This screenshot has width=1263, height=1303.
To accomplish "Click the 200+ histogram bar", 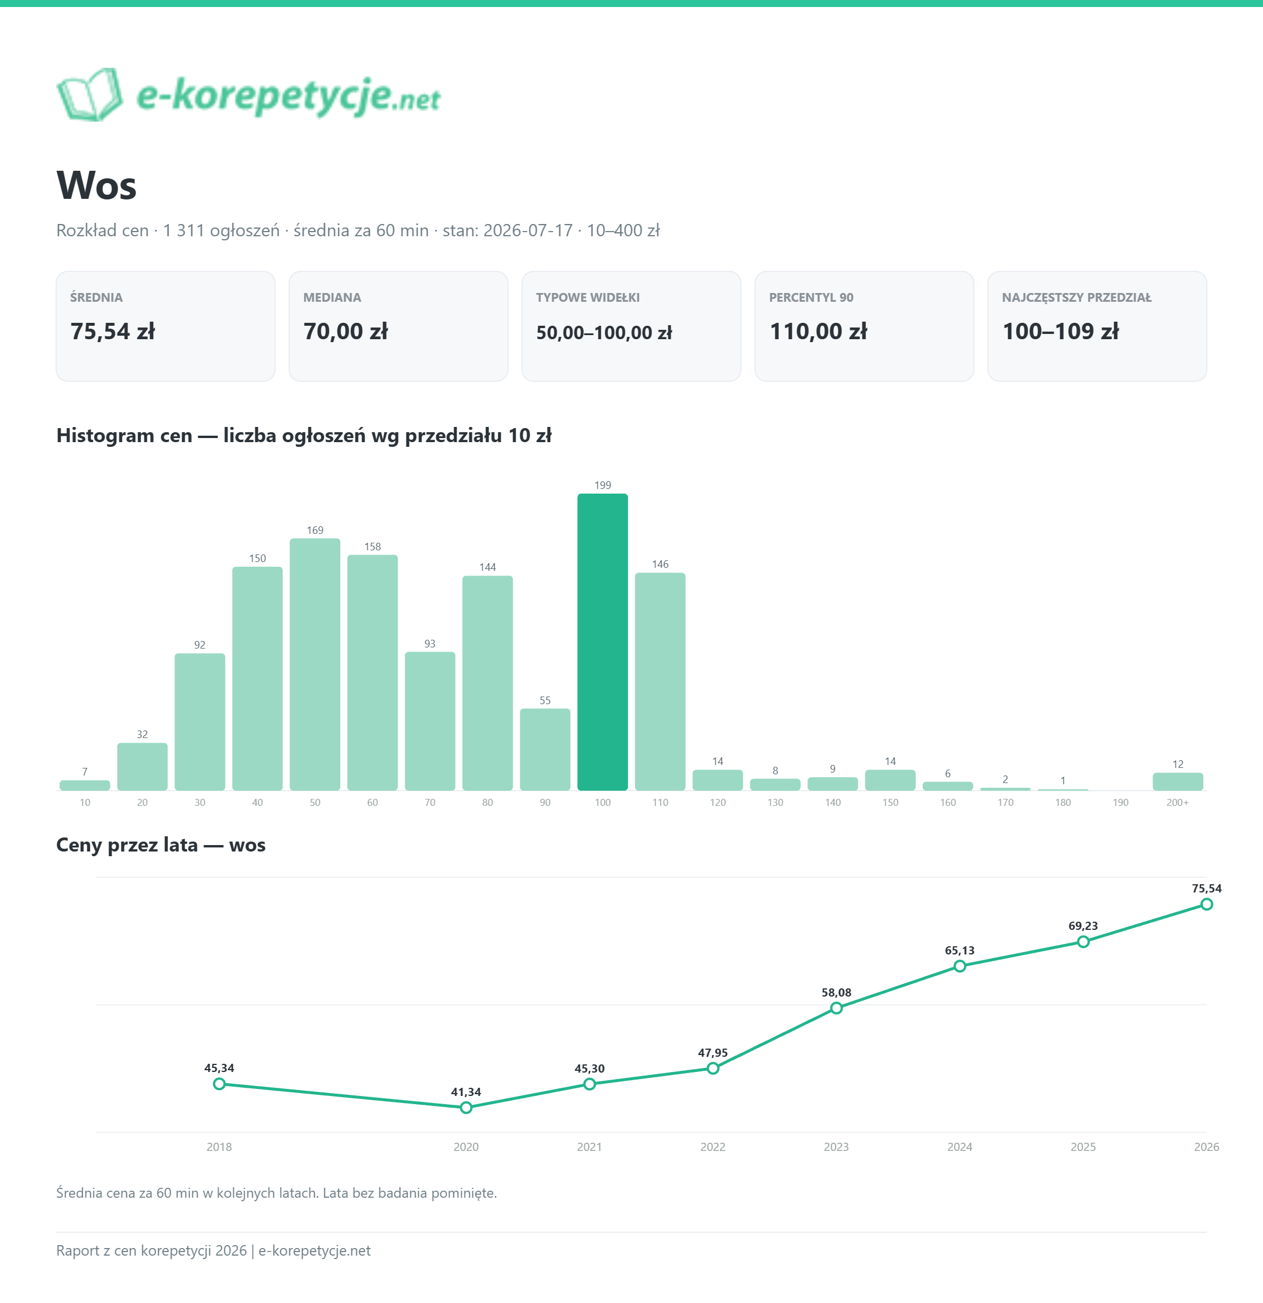I will click(1178, 781).
